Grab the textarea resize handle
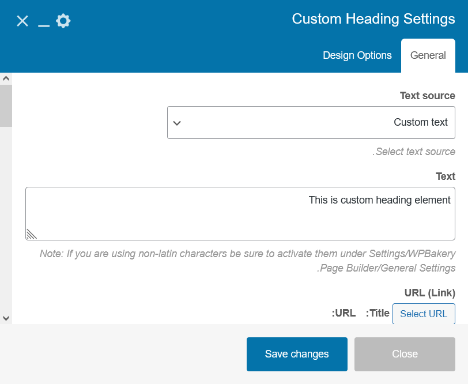This screenshot has height=384, width=468. tap(31, 234)
